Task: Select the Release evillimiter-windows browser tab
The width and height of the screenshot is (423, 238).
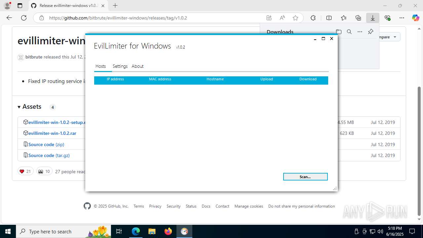Action: coord(68,6)
